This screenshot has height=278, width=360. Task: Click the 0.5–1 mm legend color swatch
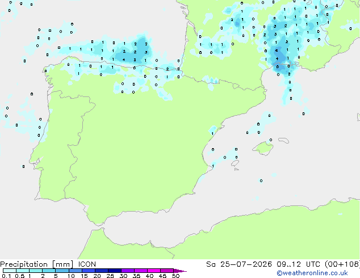point(23,271)
